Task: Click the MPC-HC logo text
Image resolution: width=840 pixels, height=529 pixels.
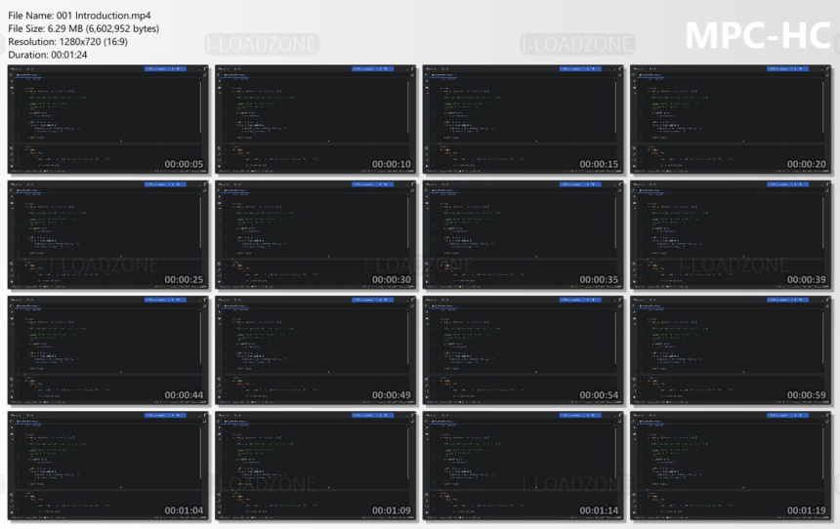Action: [758, 36]
